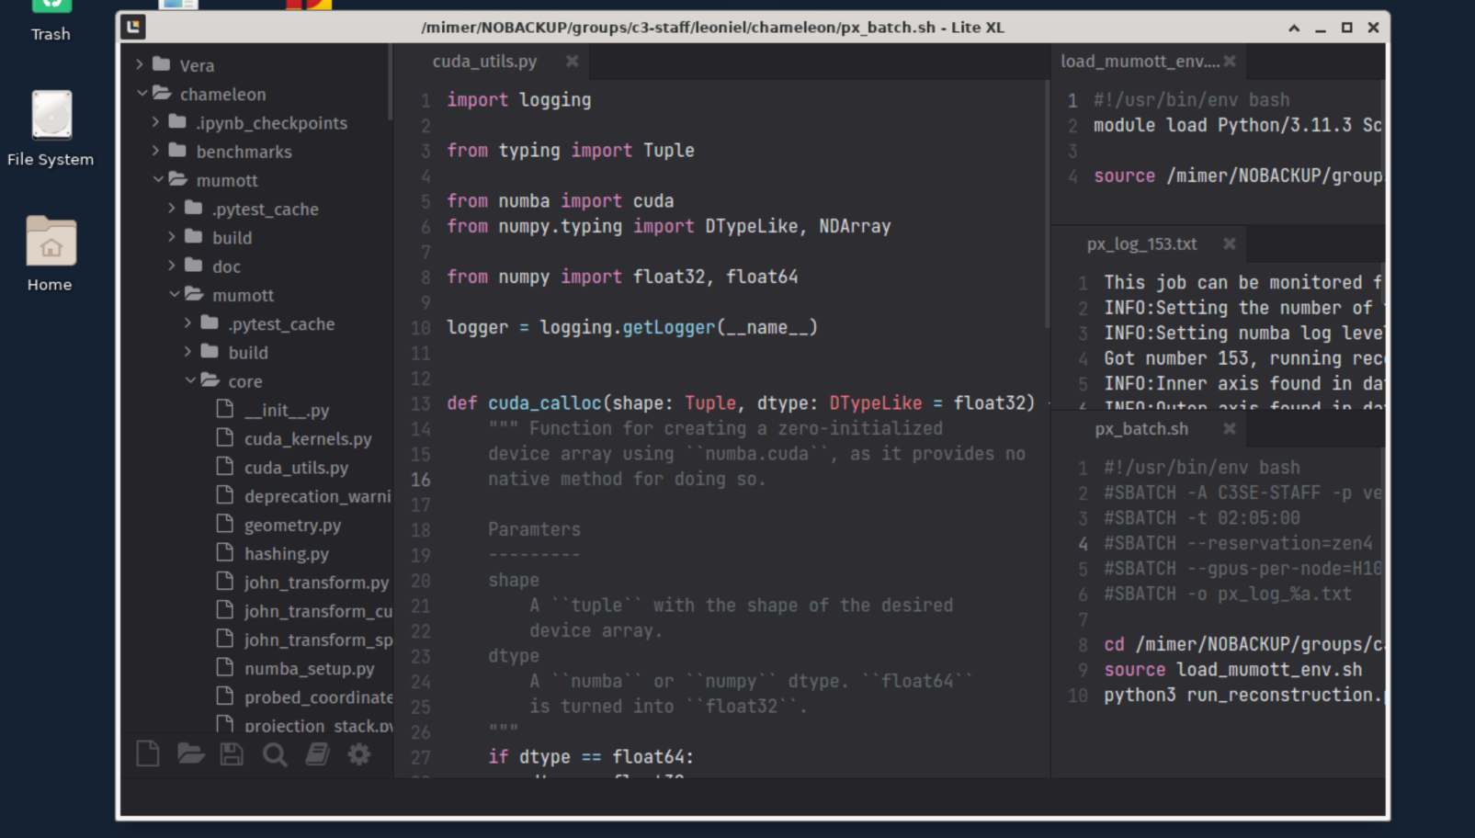The width and height of the screenshot is (1475, 838).
Task: Click the 'def cuda_calloc' line in editor
Action: coord(741,402)
